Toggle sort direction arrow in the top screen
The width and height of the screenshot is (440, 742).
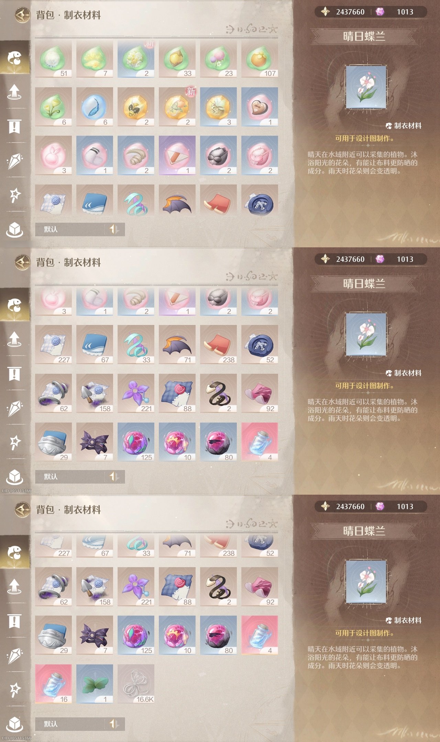coord(114,229)
